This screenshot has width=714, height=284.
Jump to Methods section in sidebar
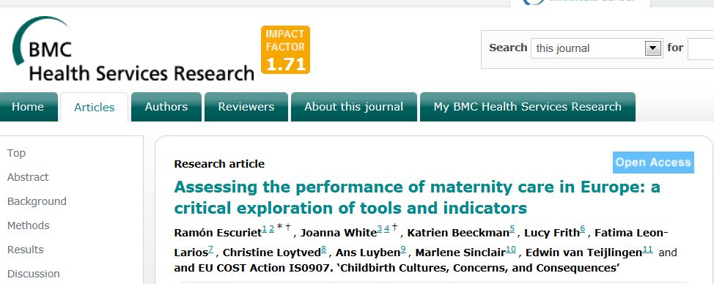tap(29, 225)
